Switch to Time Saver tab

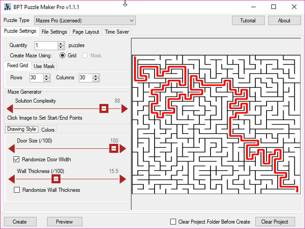click(117, 32)
